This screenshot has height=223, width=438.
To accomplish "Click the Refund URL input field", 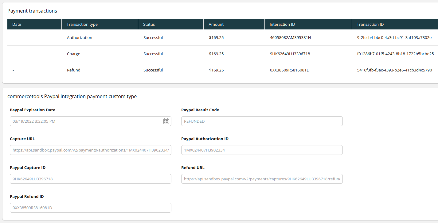I will (262, 179).
